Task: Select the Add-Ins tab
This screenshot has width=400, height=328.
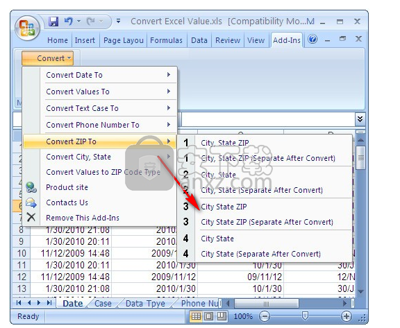Action: (x=287, y=40)
